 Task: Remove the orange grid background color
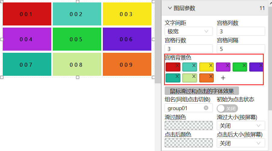(x=210, y=76)
